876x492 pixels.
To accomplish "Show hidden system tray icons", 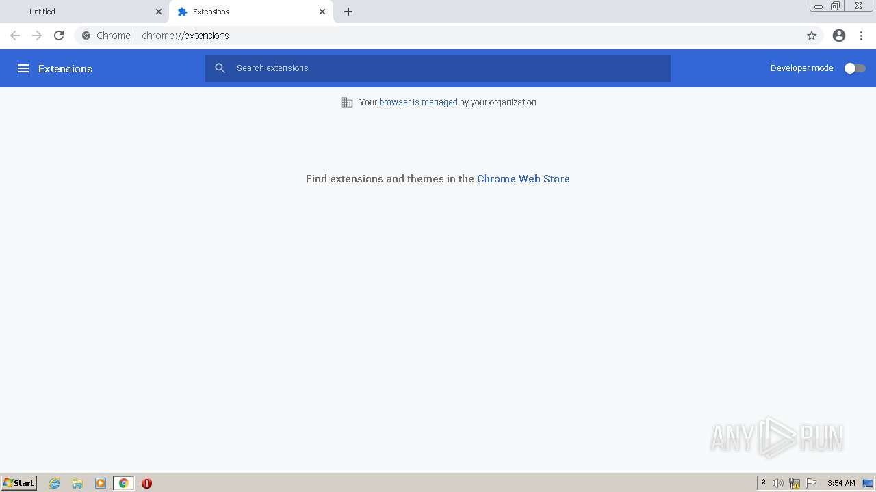I will click(763, 483).
